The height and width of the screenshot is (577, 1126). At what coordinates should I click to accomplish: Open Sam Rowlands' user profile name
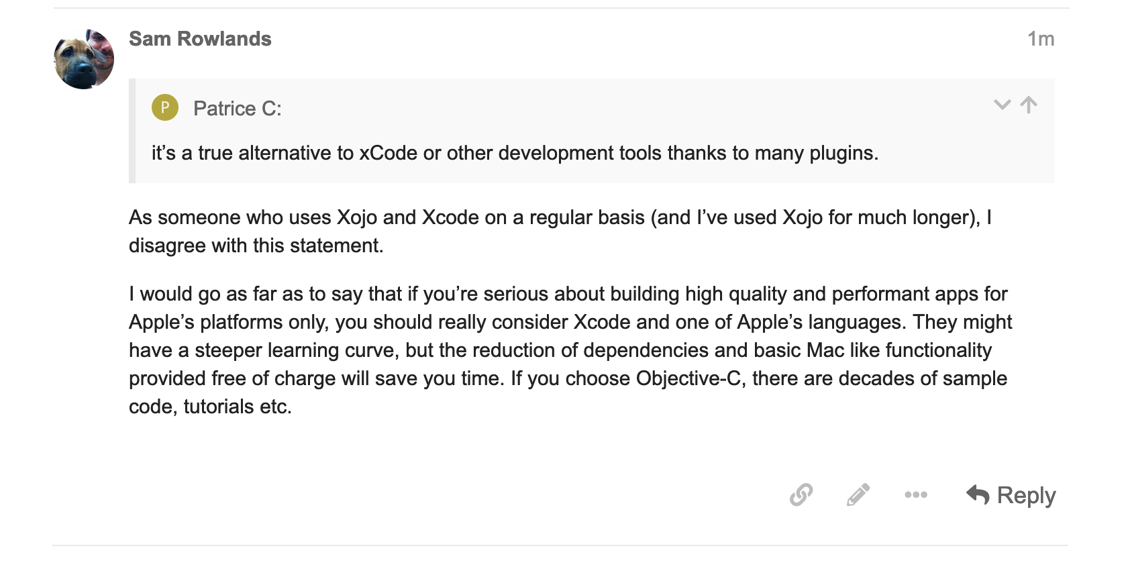[x=200, y=39]
